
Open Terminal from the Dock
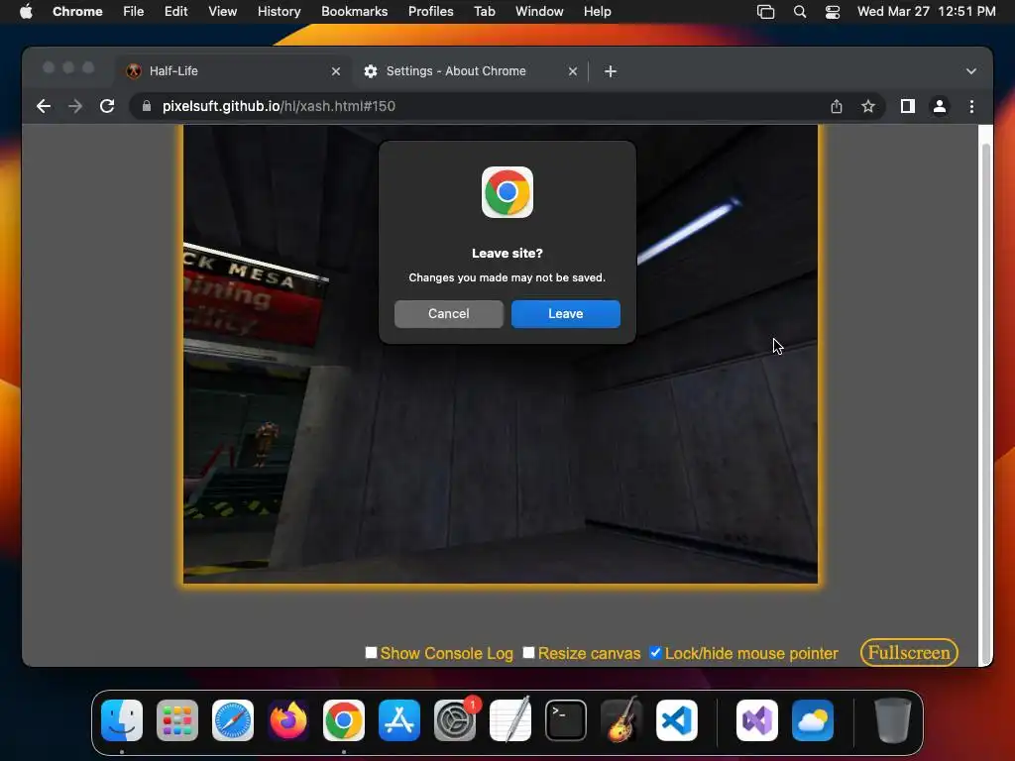[x=566, y=719]
